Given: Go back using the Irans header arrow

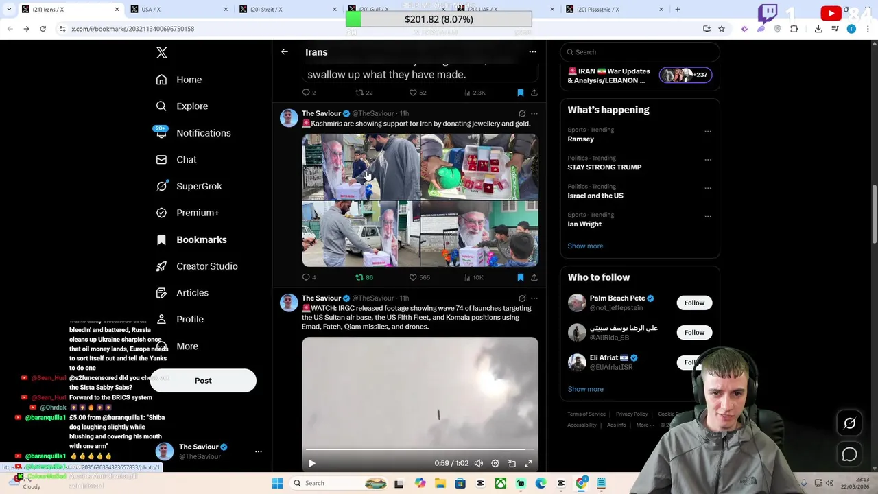Looking at the screenshot, I should 285,52.
